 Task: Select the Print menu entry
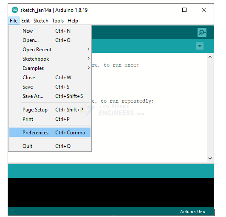coord(50,119)
